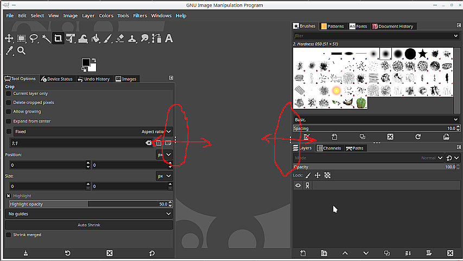Select the Free Select lasso tool
The width and height of the screenshot is (463, 261).
[x=34, y=38]
